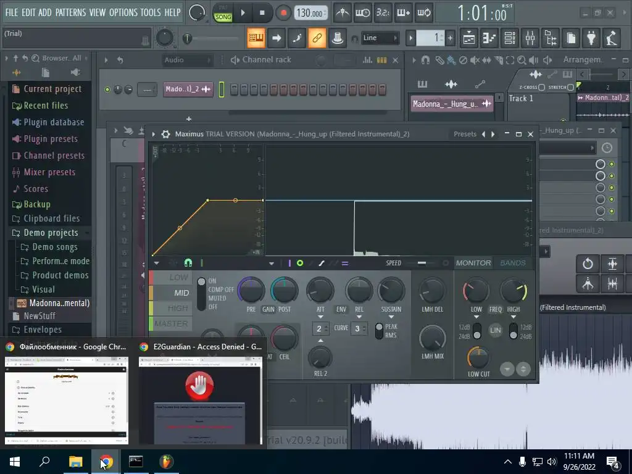Expand the Envelopes folder
This screenshot has height=474, width=632.
tap(43, 330)
